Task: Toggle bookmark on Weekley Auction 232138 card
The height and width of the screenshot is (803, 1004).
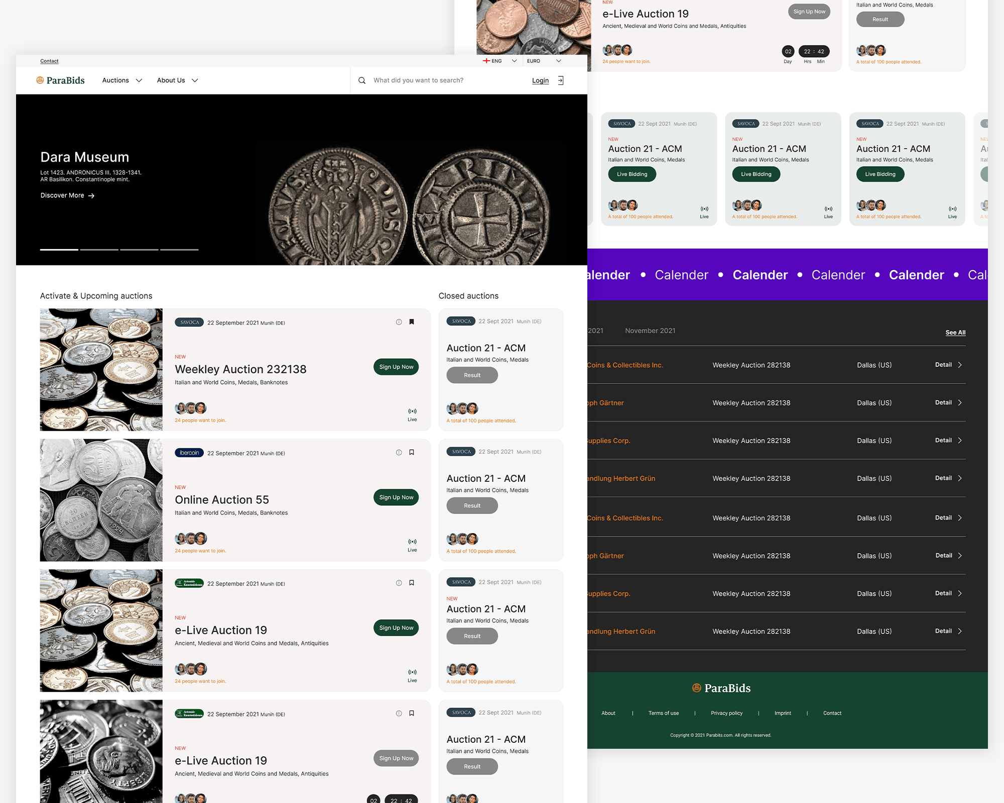Action: (x=412, y=322)
